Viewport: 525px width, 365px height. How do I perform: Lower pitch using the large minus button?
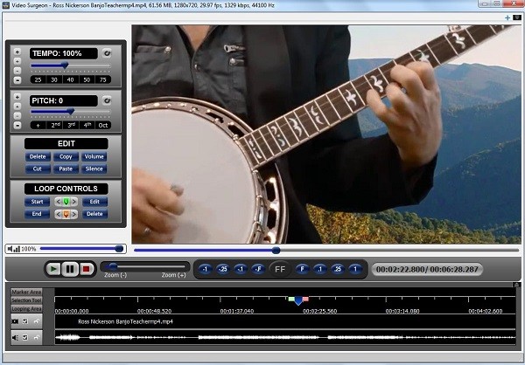[17, 125]
